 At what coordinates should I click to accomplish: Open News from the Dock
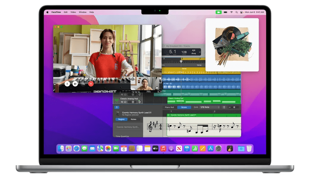[x=179, y=148]
